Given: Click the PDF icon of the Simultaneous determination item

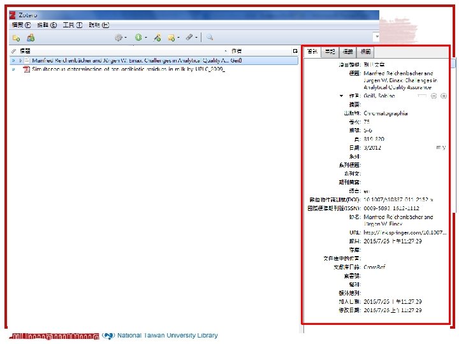Looking at the screenshot, I should (26, 69).
